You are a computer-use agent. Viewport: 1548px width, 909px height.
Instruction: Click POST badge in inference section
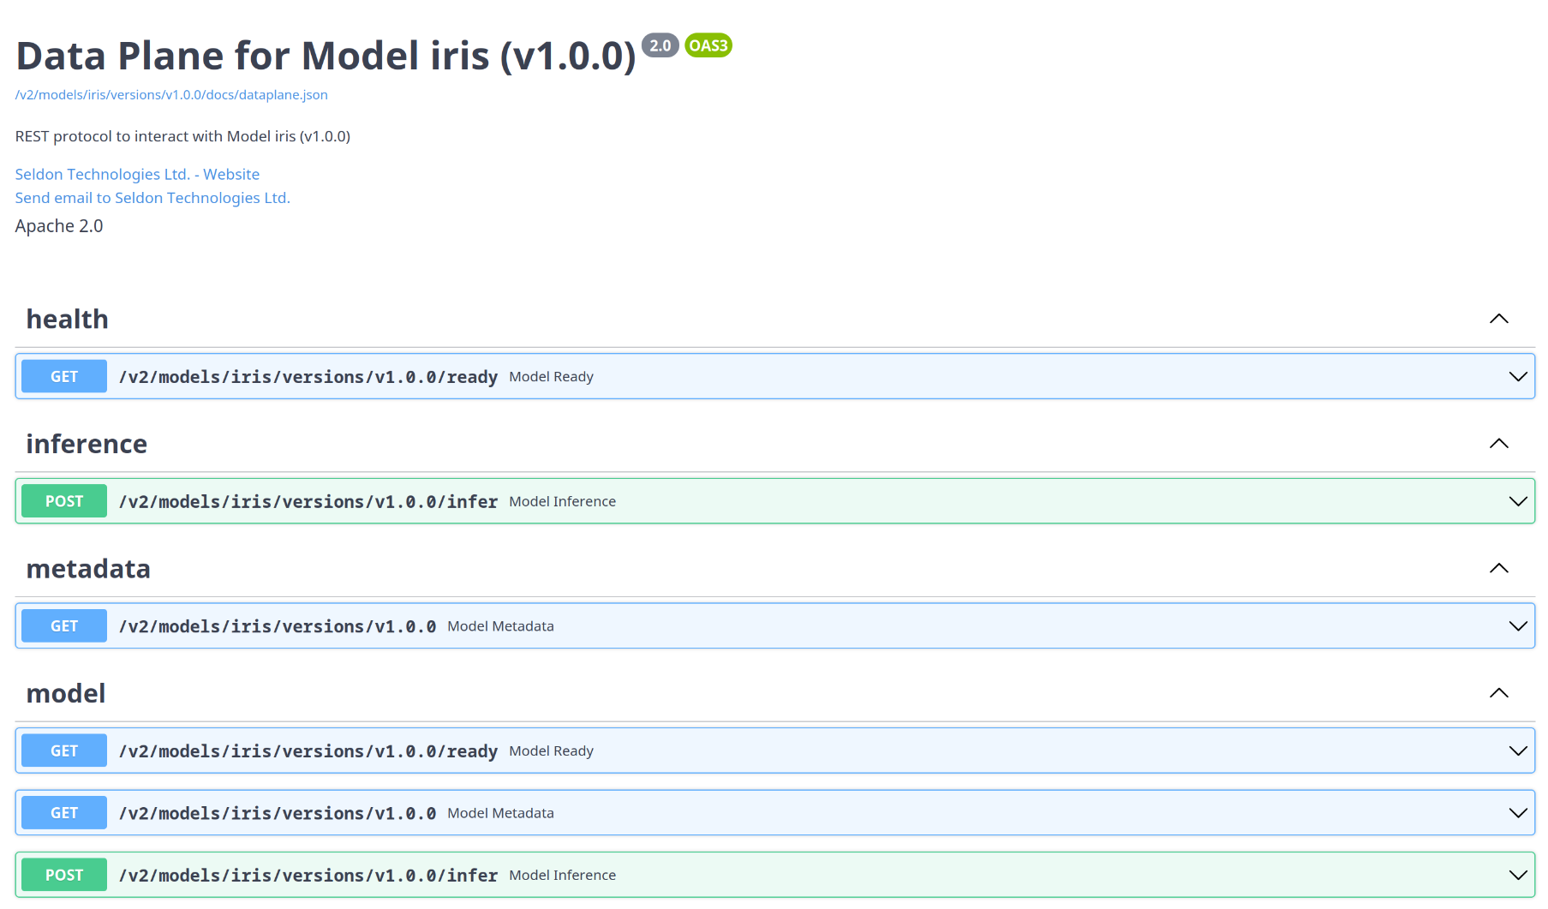click(64, 501)
